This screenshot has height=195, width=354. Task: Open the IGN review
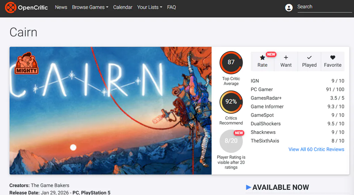coord(297,81)
